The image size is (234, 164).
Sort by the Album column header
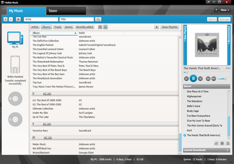[54, 33]
